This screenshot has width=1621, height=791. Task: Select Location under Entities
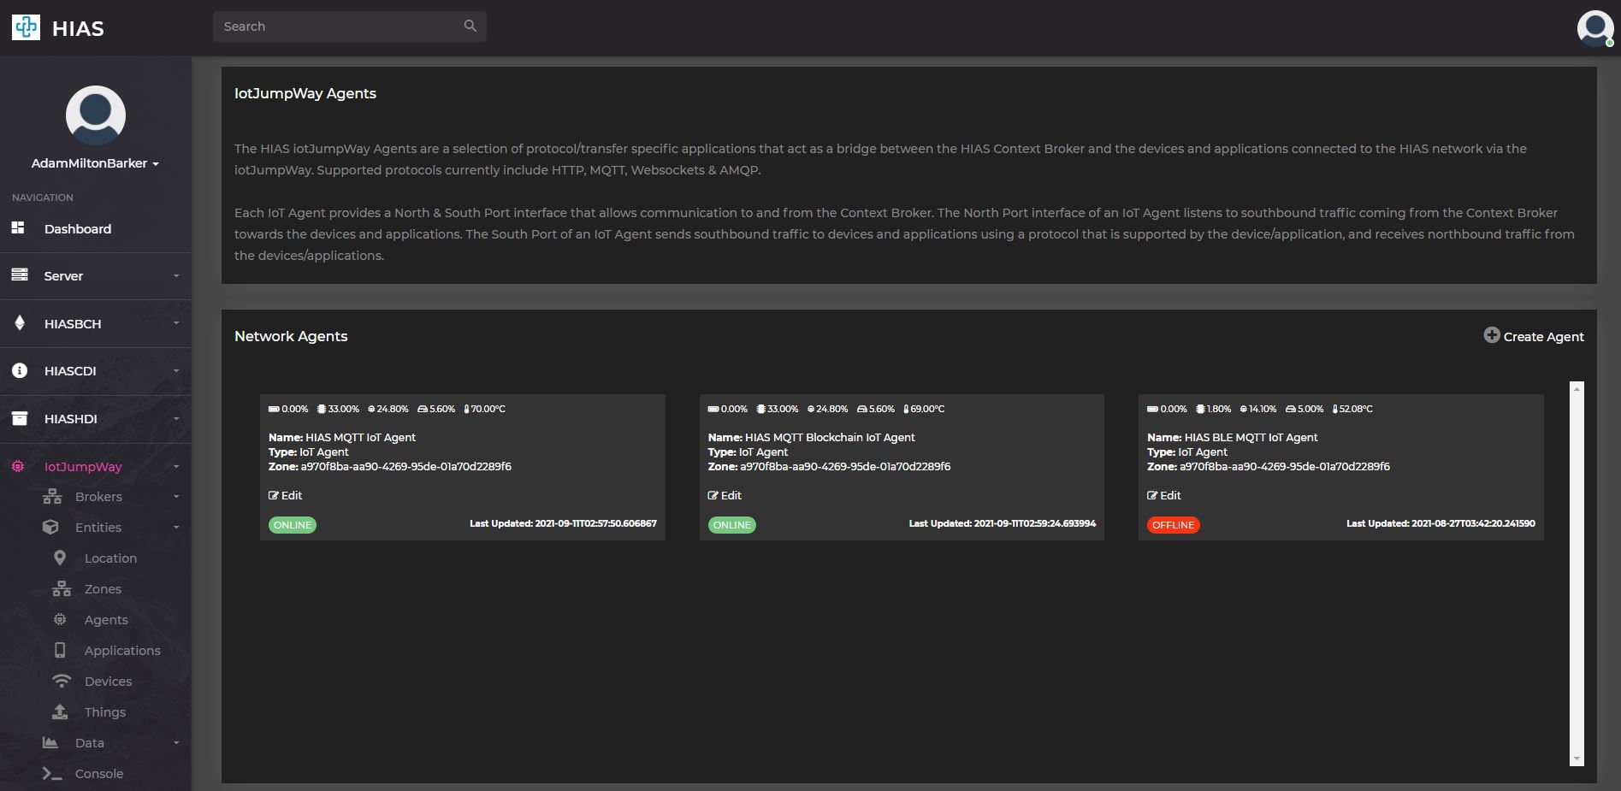[x=110, y=558]
